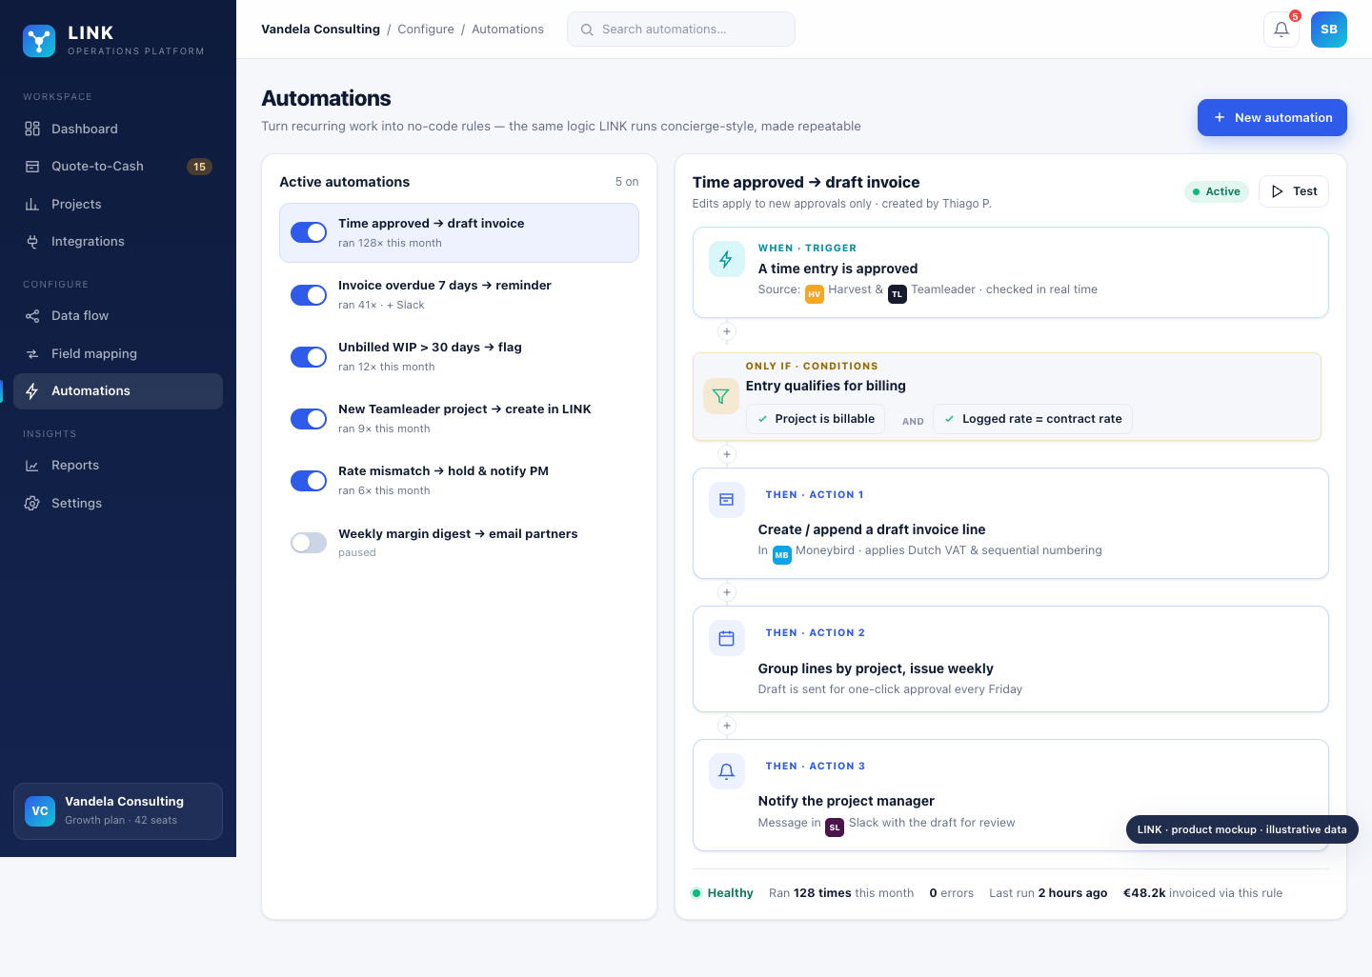Select Weekly margin digest → email partners

(x=459, y=543)
